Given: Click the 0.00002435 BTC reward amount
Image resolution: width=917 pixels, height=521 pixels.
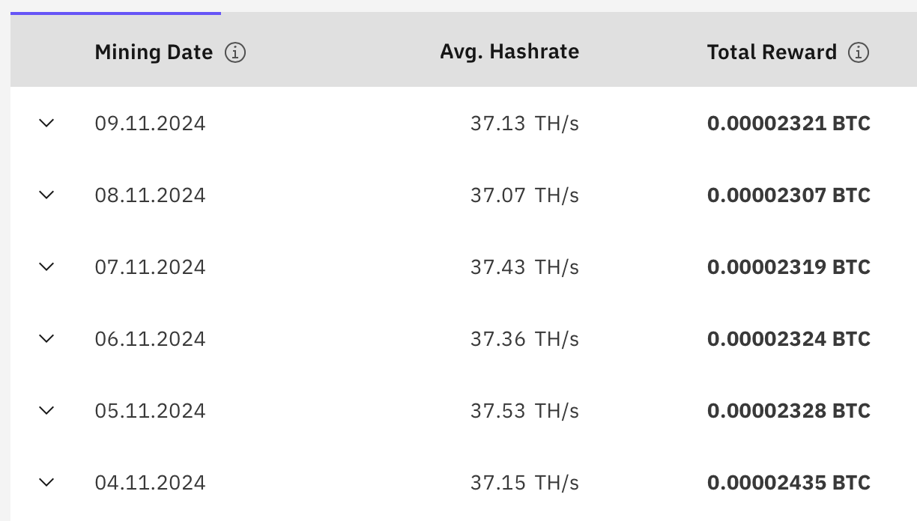Looking at the screenshot, I should tap(788, 483).
